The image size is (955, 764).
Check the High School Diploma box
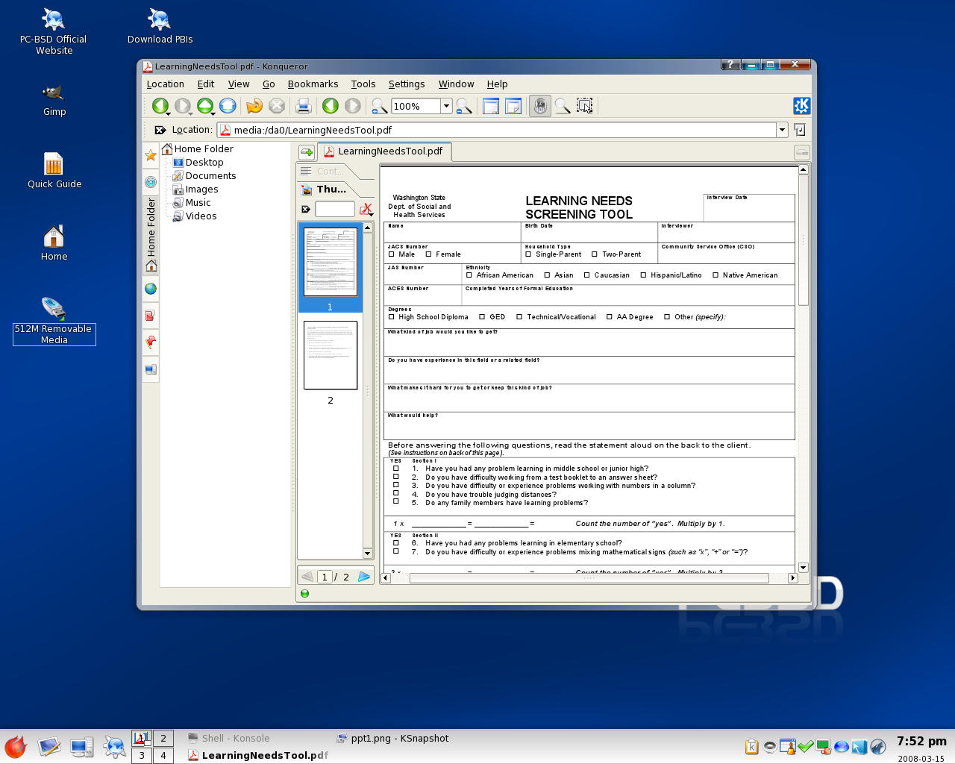pyautogui.click(x=392, y=317)
